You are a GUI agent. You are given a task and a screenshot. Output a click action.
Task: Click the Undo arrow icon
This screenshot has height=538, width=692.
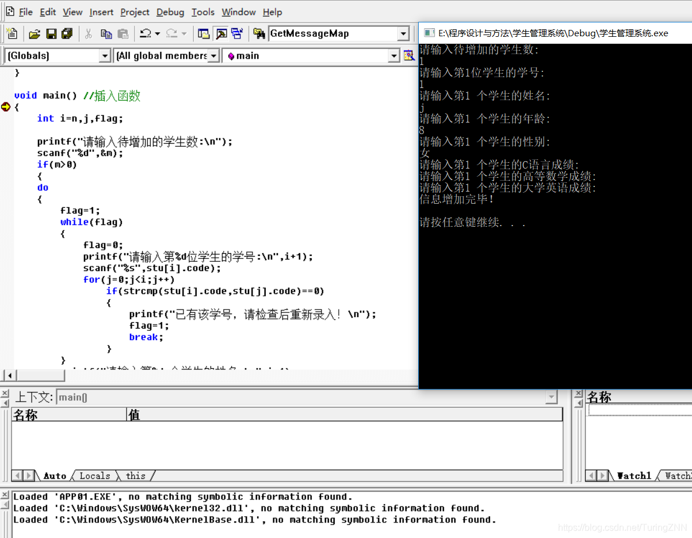(x=146, y=33)
